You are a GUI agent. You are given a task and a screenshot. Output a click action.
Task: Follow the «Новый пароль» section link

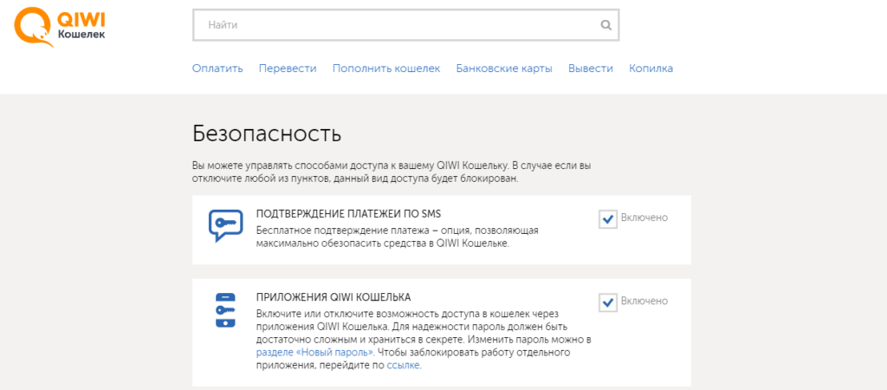pos(315,352)
